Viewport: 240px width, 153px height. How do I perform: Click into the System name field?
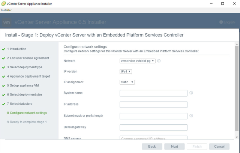(x=153, y=93)
